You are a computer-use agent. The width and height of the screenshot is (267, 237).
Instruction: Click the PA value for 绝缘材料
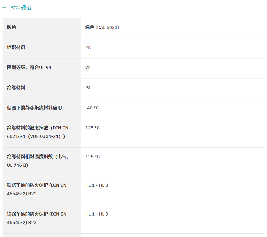click(x=88, y=88)
